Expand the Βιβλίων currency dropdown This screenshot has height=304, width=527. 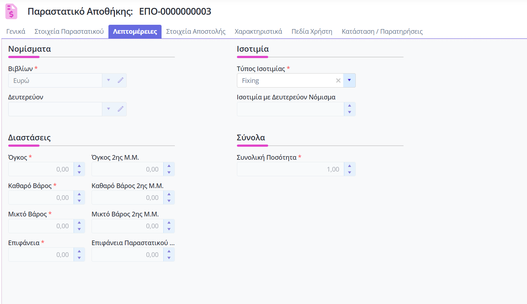pos(108,80)
